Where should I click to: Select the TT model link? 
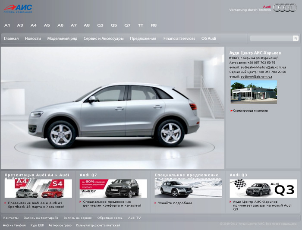coord(141,25)
